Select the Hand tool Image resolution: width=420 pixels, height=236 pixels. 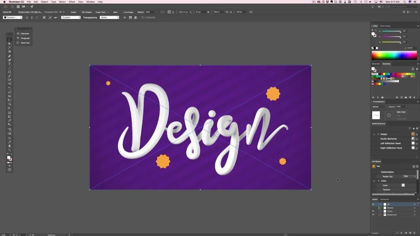coord(9,146)
